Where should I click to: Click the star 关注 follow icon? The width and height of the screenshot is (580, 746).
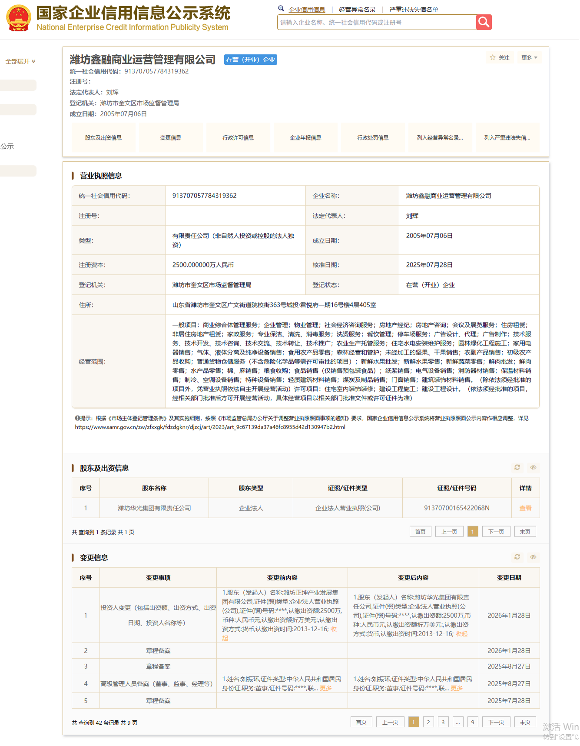click(492, 57)
